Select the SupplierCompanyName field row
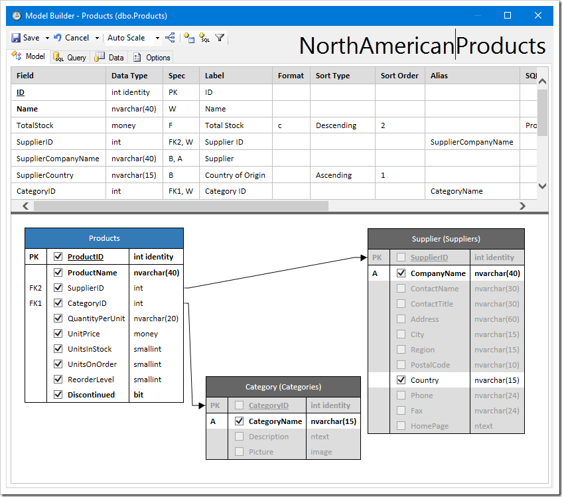 click(x=274, y=159)
